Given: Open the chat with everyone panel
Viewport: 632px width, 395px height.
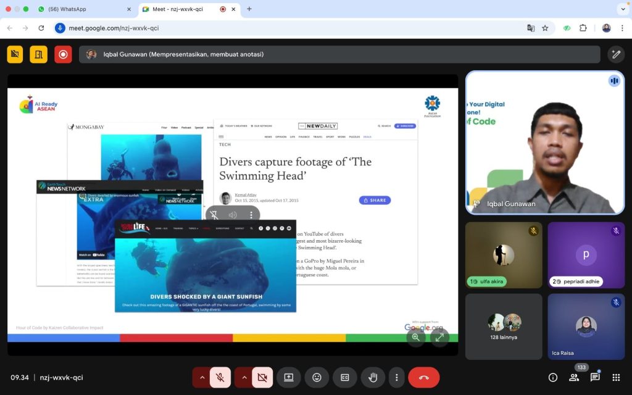Looking at the screenshot, I should coord(595,378).
